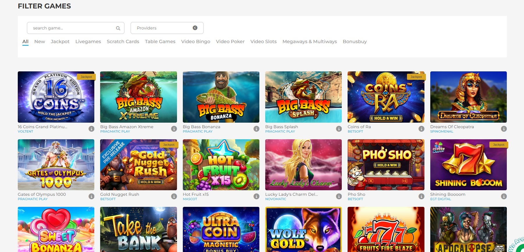The width and height of the screenshot is (524, 252).
Task: Filter by Megaways & Multiways tab
Action: (x=310, y=42)
